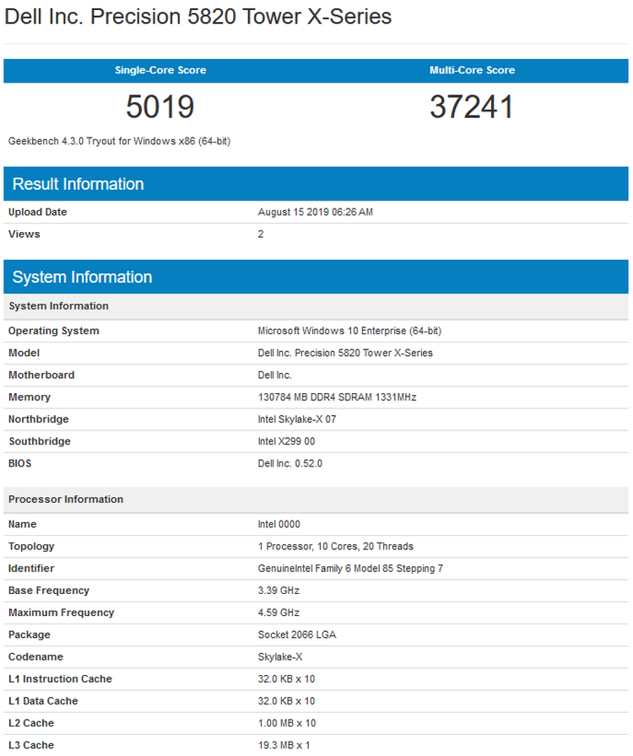Click the Views label
This screenshot has width=633, height=756.
pos(24,235)
